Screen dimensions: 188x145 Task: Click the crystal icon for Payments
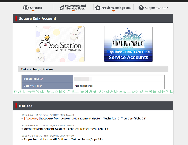click(x=62, y=8)
